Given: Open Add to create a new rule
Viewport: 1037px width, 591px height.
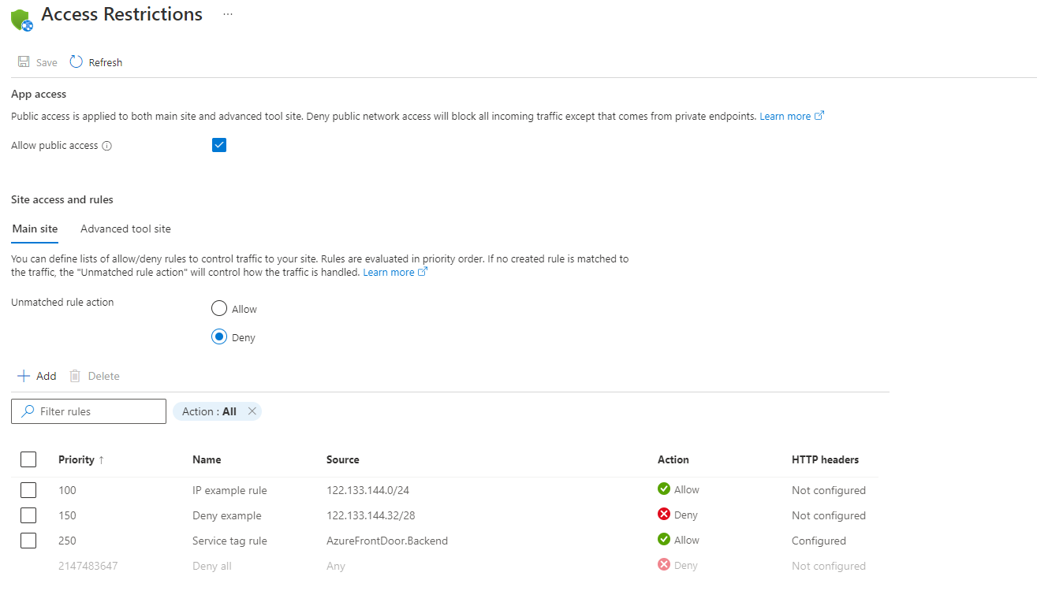Looking at the screenshot, I should [36, 376].
